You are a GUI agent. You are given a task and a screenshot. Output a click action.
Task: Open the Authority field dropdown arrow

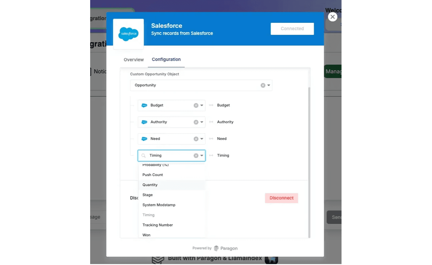202,122
